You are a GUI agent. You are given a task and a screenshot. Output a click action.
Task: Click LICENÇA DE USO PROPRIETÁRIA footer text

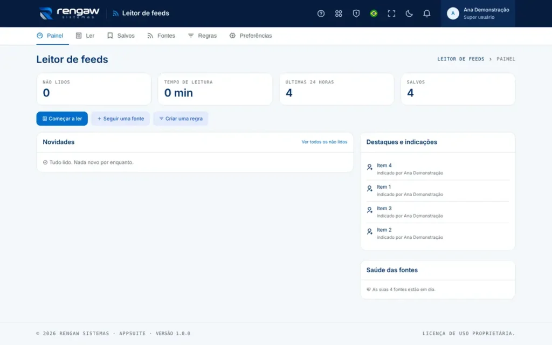coord(468,333)
